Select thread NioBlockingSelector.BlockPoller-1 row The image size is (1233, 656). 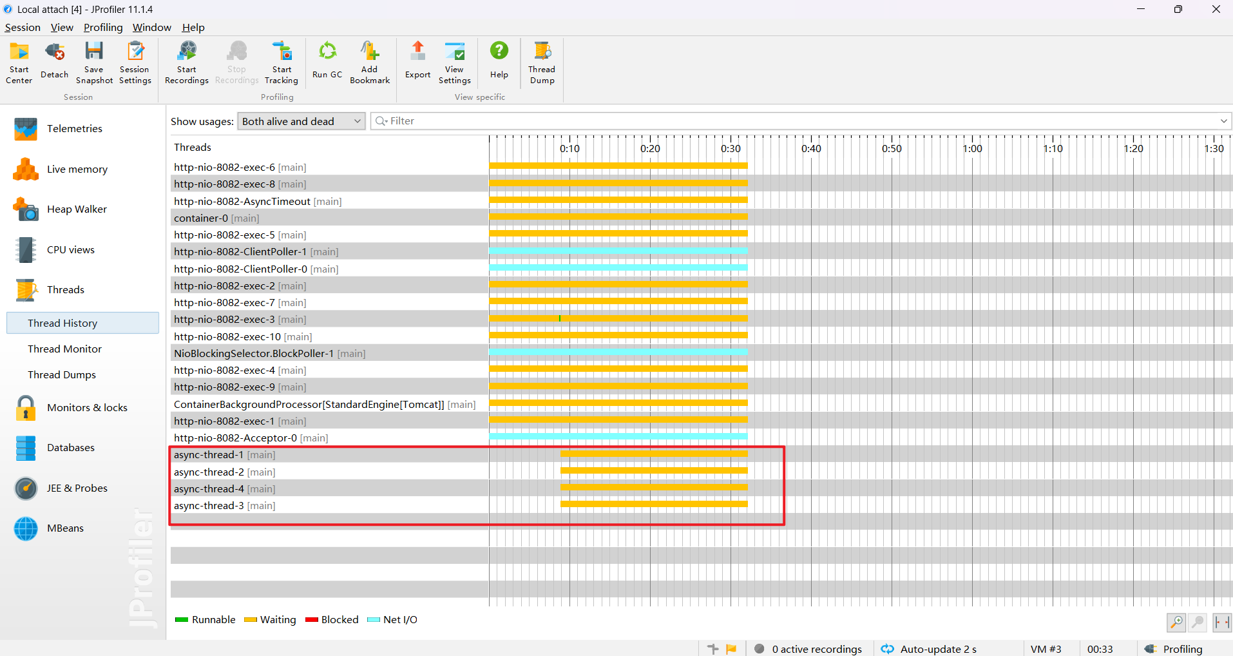[329, 353]
